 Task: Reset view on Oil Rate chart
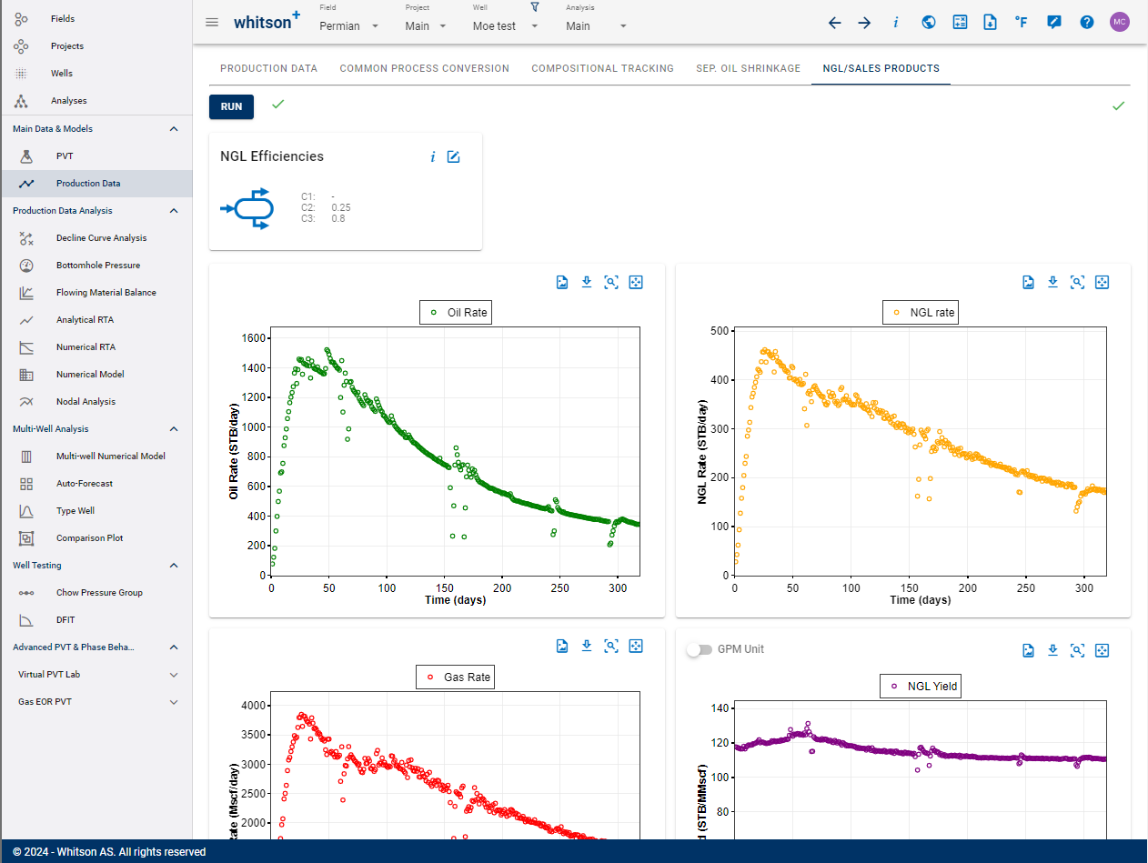[x=636, y=283]
